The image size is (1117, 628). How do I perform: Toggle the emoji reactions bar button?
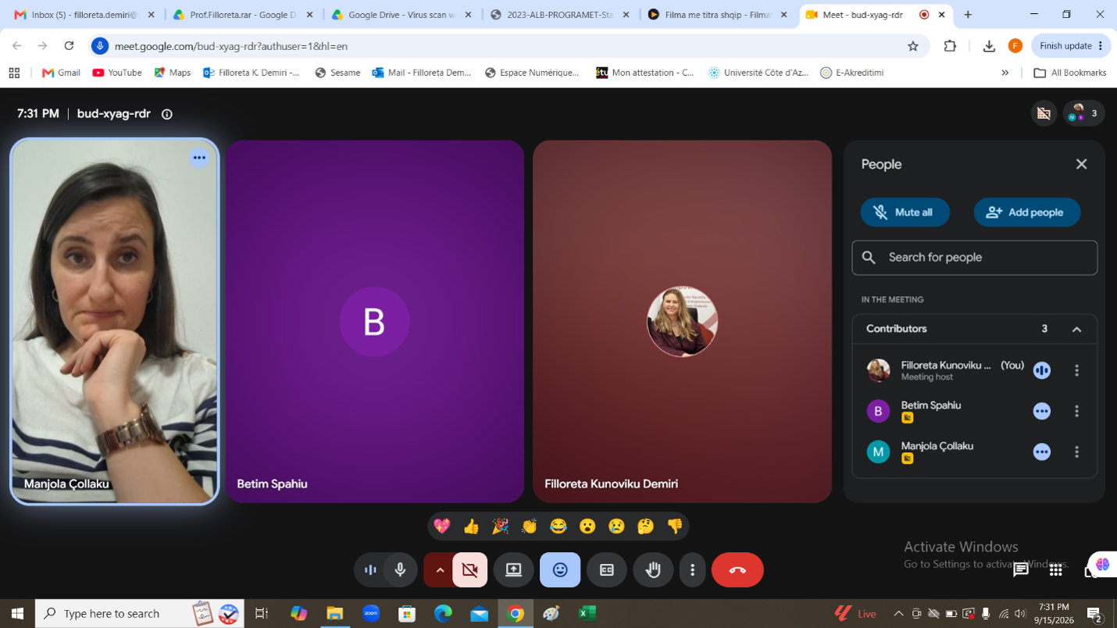(560, 570)
